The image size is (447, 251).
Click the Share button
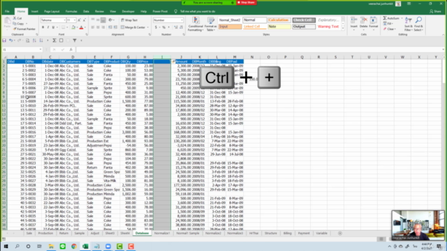tap(435, 11)
